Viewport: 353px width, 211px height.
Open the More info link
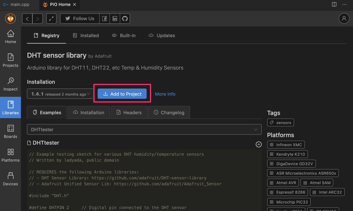(x=165, y=94)
